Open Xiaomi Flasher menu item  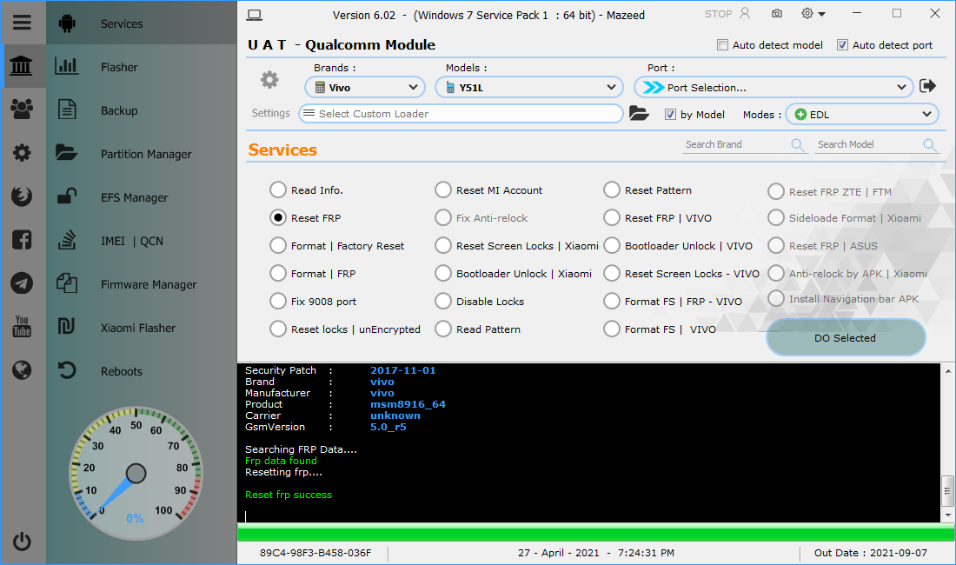pos(138,328)
